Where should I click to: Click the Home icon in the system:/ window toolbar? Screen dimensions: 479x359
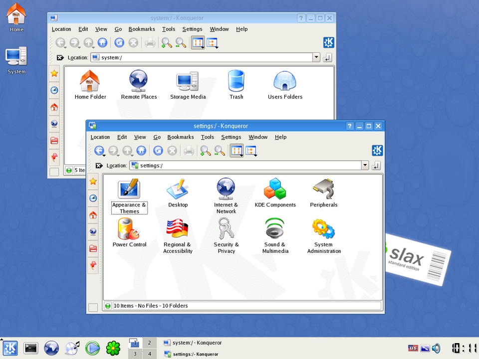pos(102,43)
